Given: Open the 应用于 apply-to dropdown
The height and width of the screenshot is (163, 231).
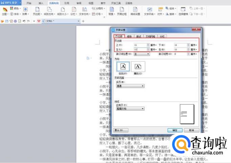Looking at the screenshot, I should click(x=130, y=109).
